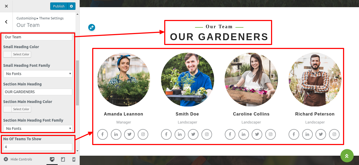Open Caroline Collins' Twitter icon
359x165 pixels.
pos(257,134)
